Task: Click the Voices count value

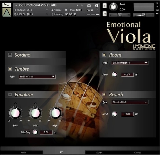Action: click(66, 10)
